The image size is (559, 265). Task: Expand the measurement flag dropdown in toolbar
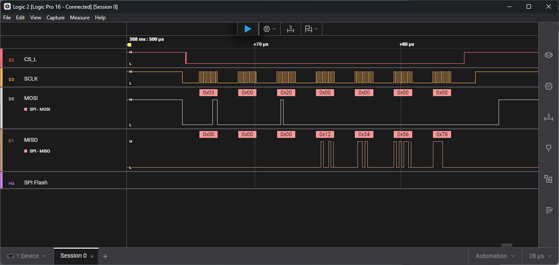click(311, 29)
